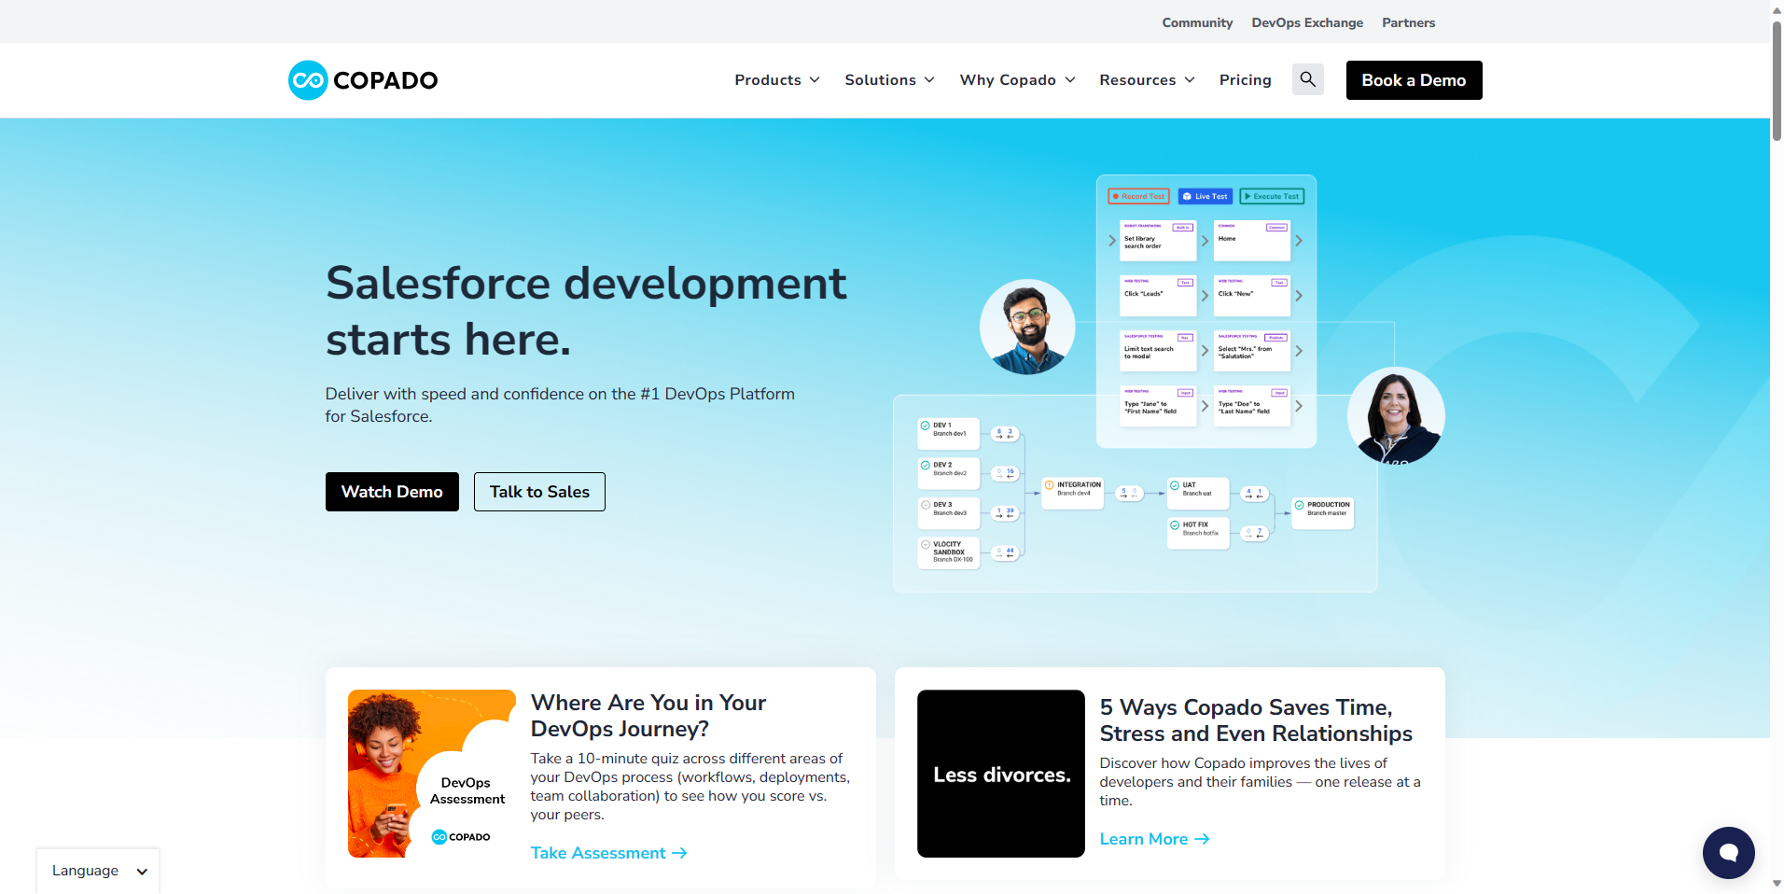The height and width of the screenshot is (894, 1784).
Task: Open the Partners link in top bar
Action: tap(1408, 22)
